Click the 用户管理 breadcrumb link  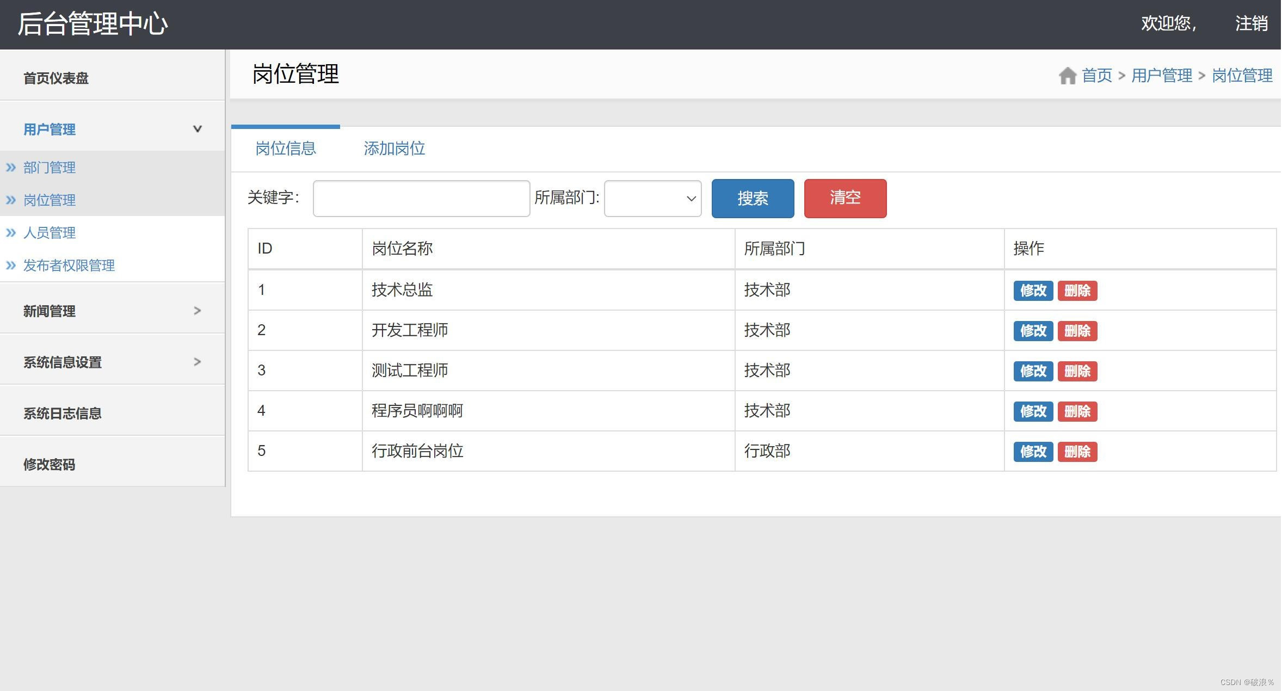click(x=1162, y=76)
